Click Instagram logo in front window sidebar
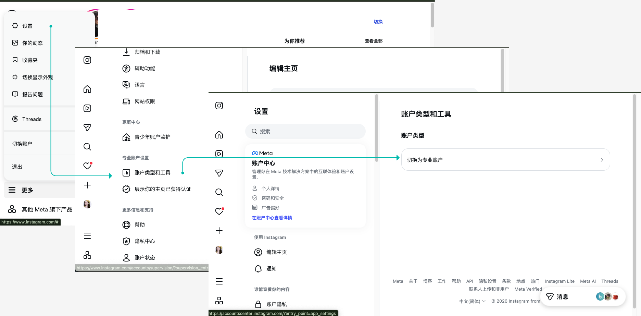The height and width of the screenshot is (316, 641). pyautogui.click(x=219, y=106)
